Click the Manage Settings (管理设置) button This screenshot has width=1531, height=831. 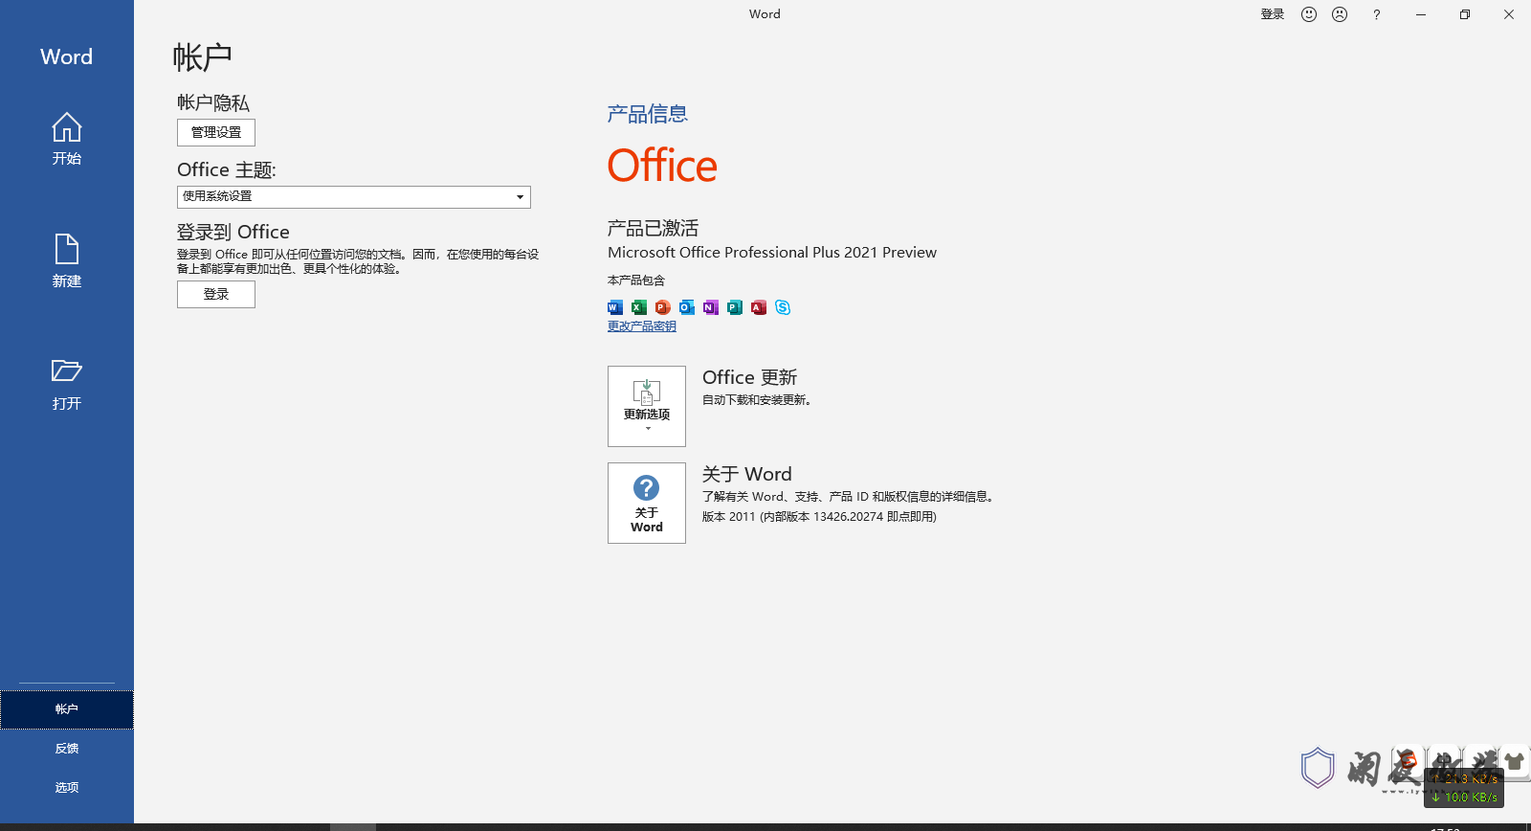[x=216, y=132]
